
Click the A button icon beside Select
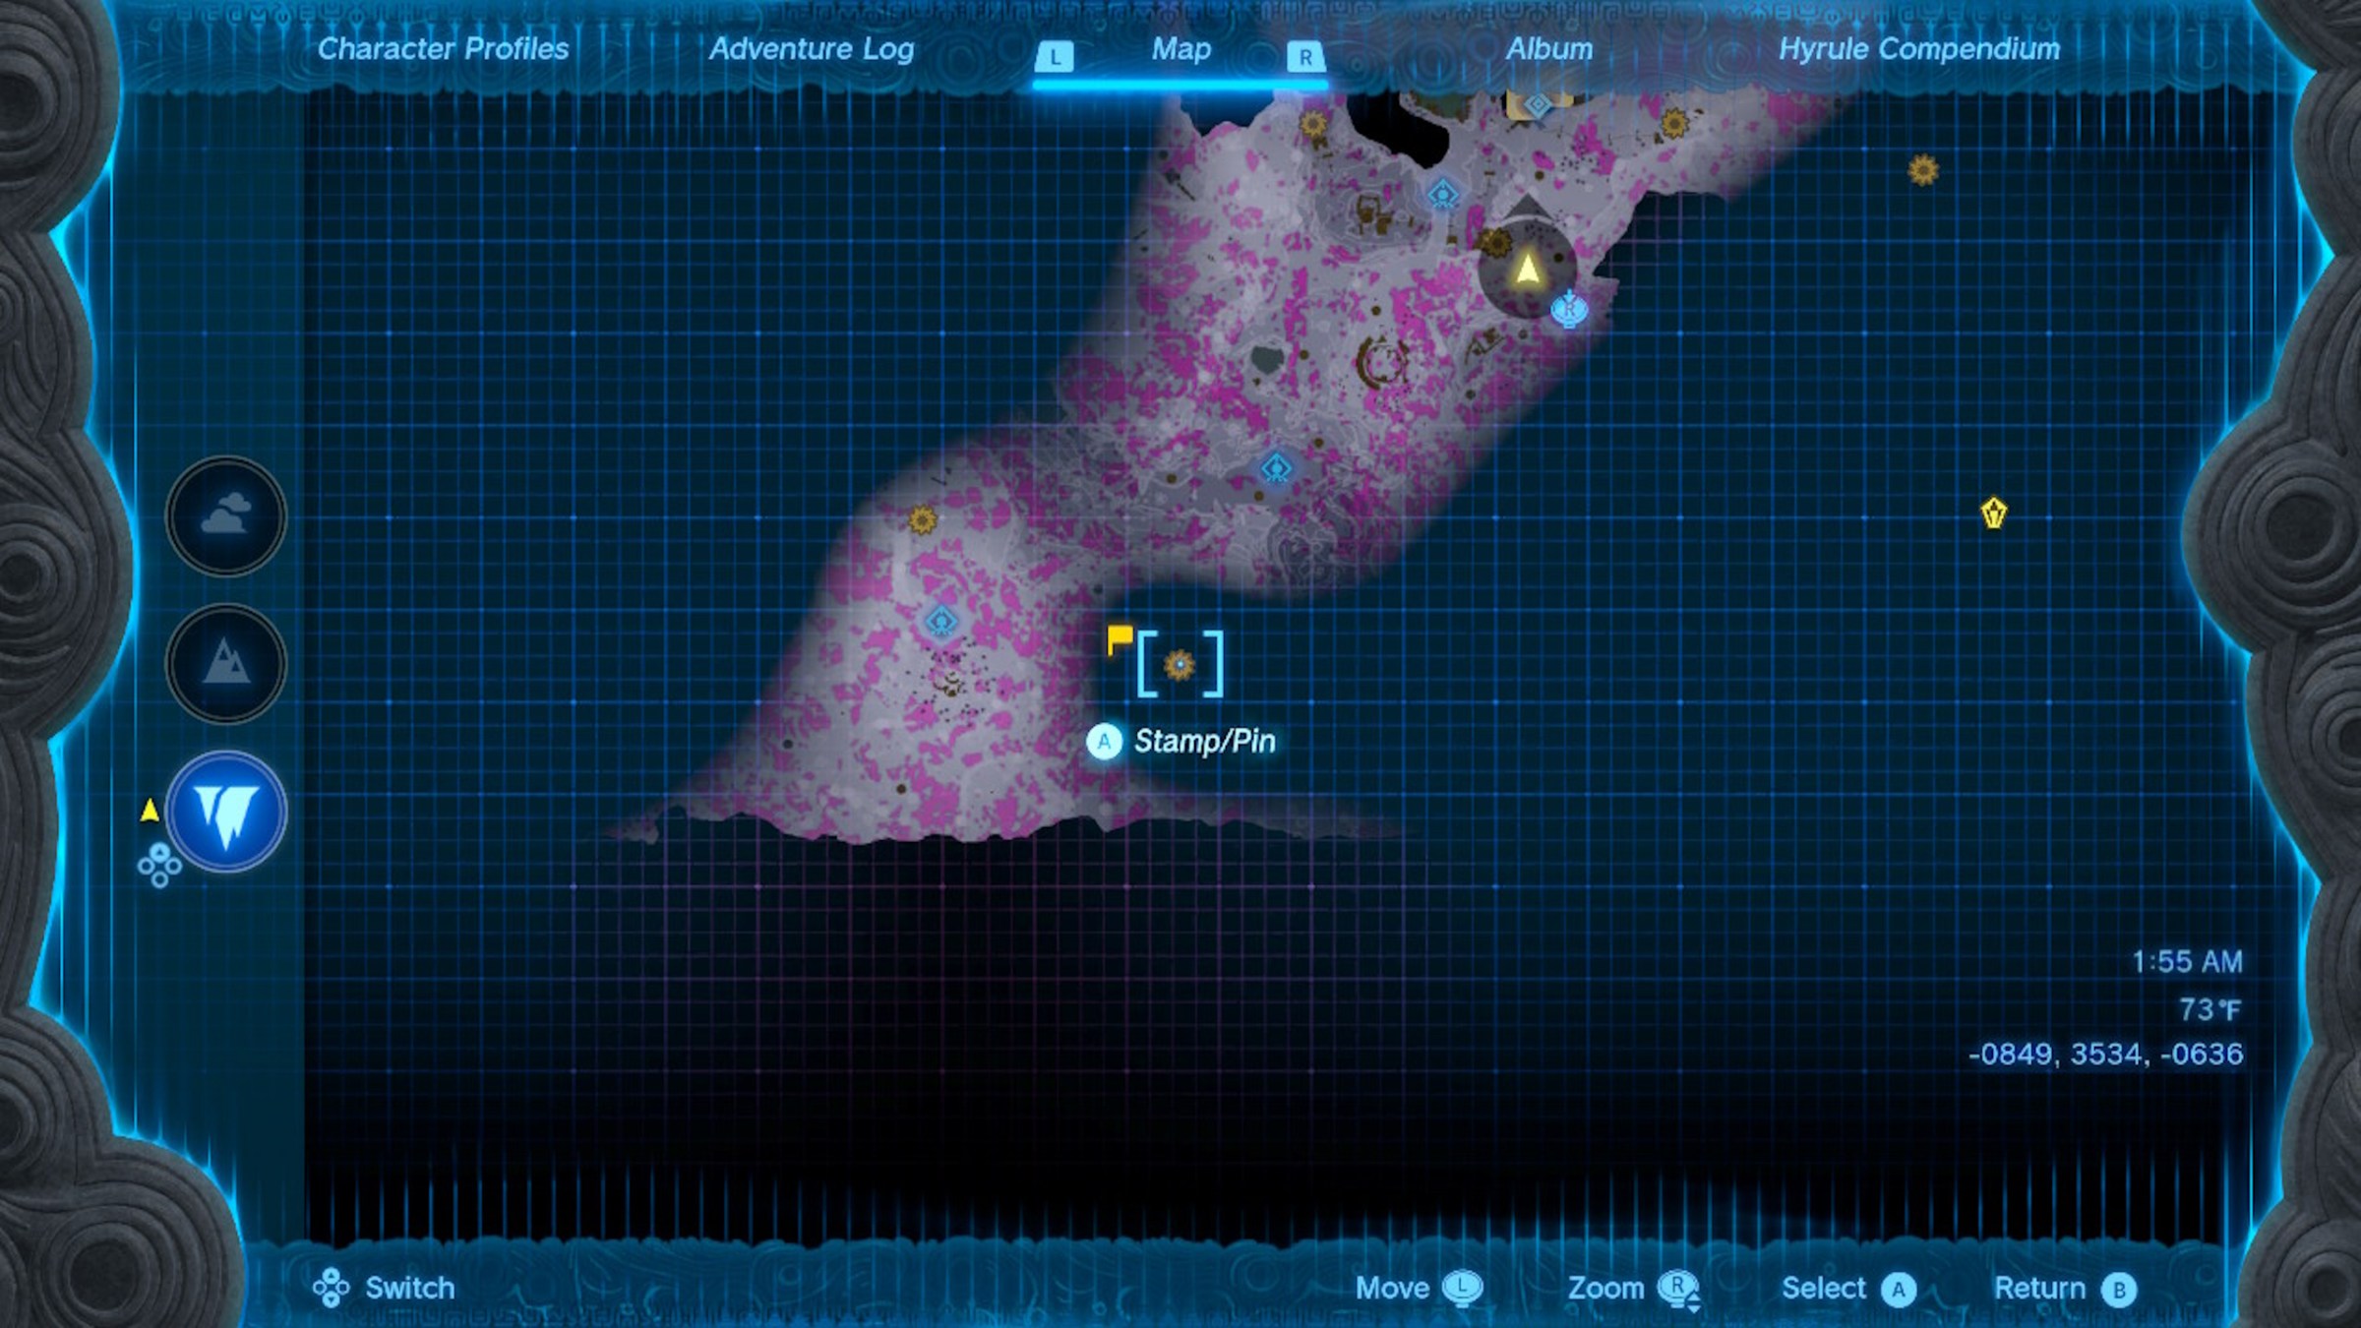pyautogui.click(x=1899, y=1290)
